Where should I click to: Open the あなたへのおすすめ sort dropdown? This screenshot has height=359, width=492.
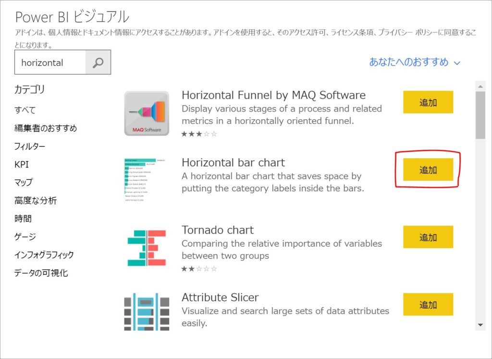tap(415, 62)
